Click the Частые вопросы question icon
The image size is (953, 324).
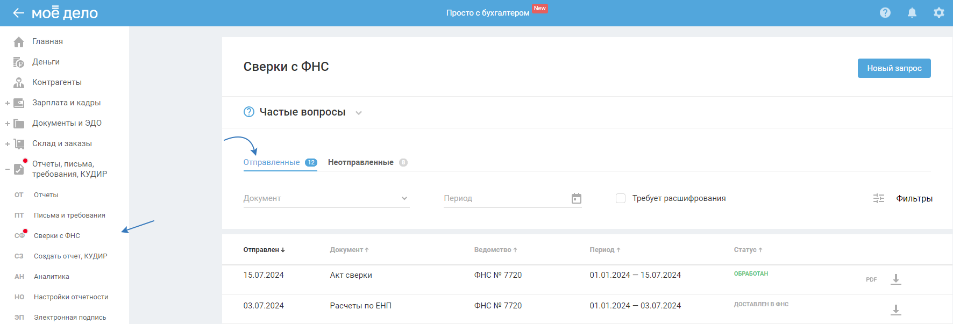(249, 112)
